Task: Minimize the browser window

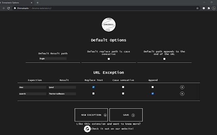Action: (204, 2)
